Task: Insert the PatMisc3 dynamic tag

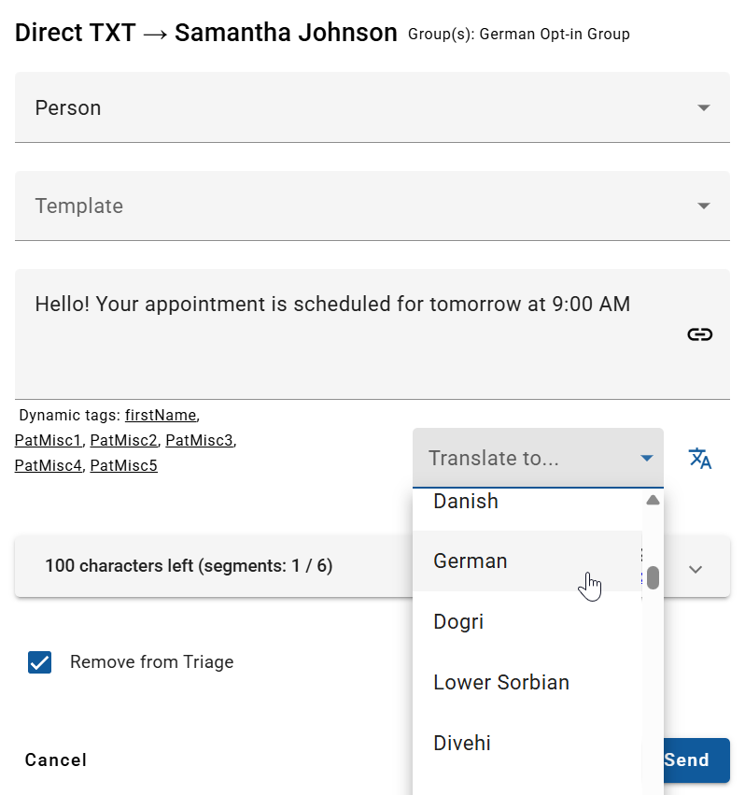Action: pos(199,440)
